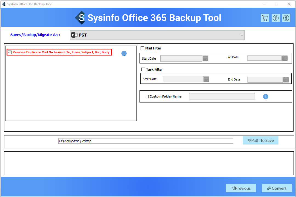
Task: Click the about info icon in header
Action: 286,18
